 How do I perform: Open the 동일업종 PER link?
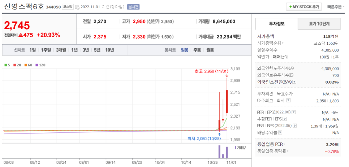coord(271,144)
